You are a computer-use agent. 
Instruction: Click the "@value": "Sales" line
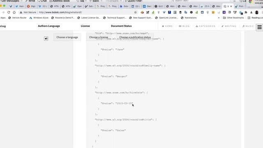pyautogui.click(x=113, y=130)
